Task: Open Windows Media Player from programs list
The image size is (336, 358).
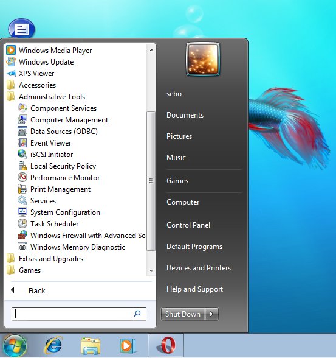Action: pos(49,50)
